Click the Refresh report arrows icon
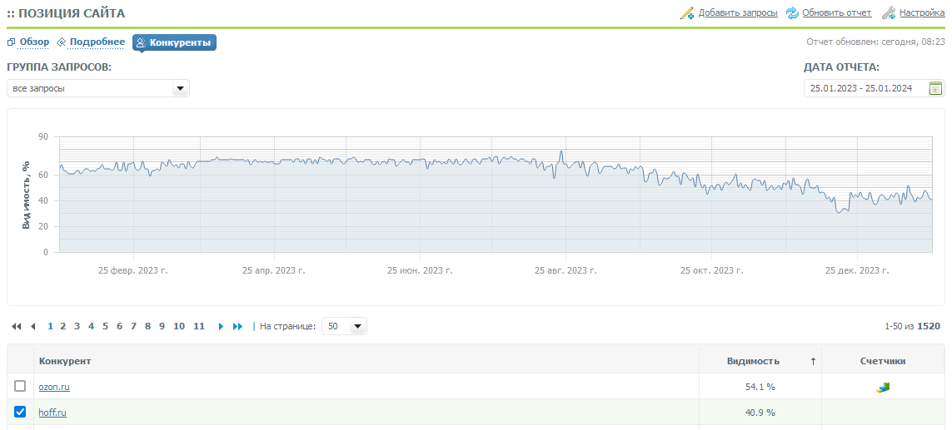952x430 pixels. [792, 13]
